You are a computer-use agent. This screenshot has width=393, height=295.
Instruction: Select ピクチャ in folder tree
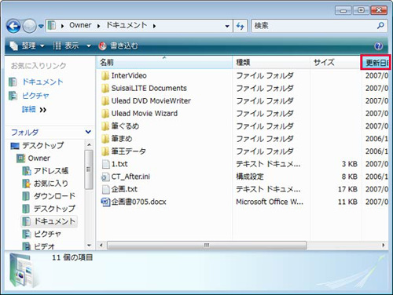[x=47, y=234]
